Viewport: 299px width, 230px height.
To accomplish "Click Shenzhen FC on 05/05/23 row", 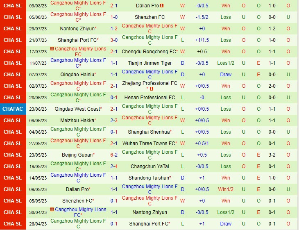I will click(x=78, y=201).
